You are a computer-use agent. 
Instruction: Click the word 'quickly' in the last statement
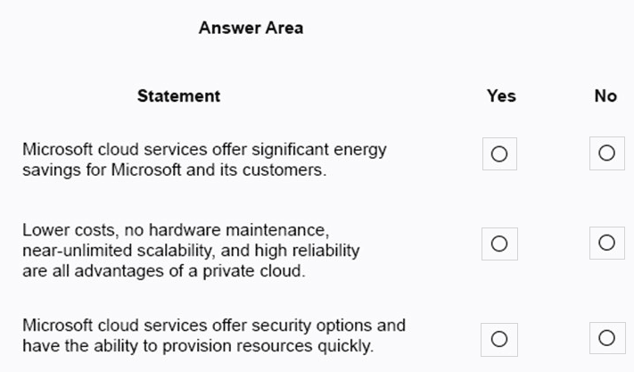[x=347, y=345]
